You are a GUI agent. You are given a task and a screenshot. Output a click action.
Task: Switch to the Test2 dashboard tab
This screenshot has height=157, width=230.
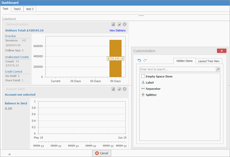17,9
